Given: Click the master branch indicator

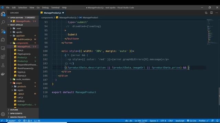Looking at the screenshot, I should pos(11,121).
